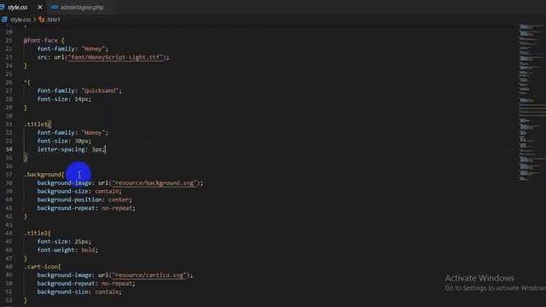Open the resource/background.svg url link
This screenshot has height=307, width=546.
154,182
